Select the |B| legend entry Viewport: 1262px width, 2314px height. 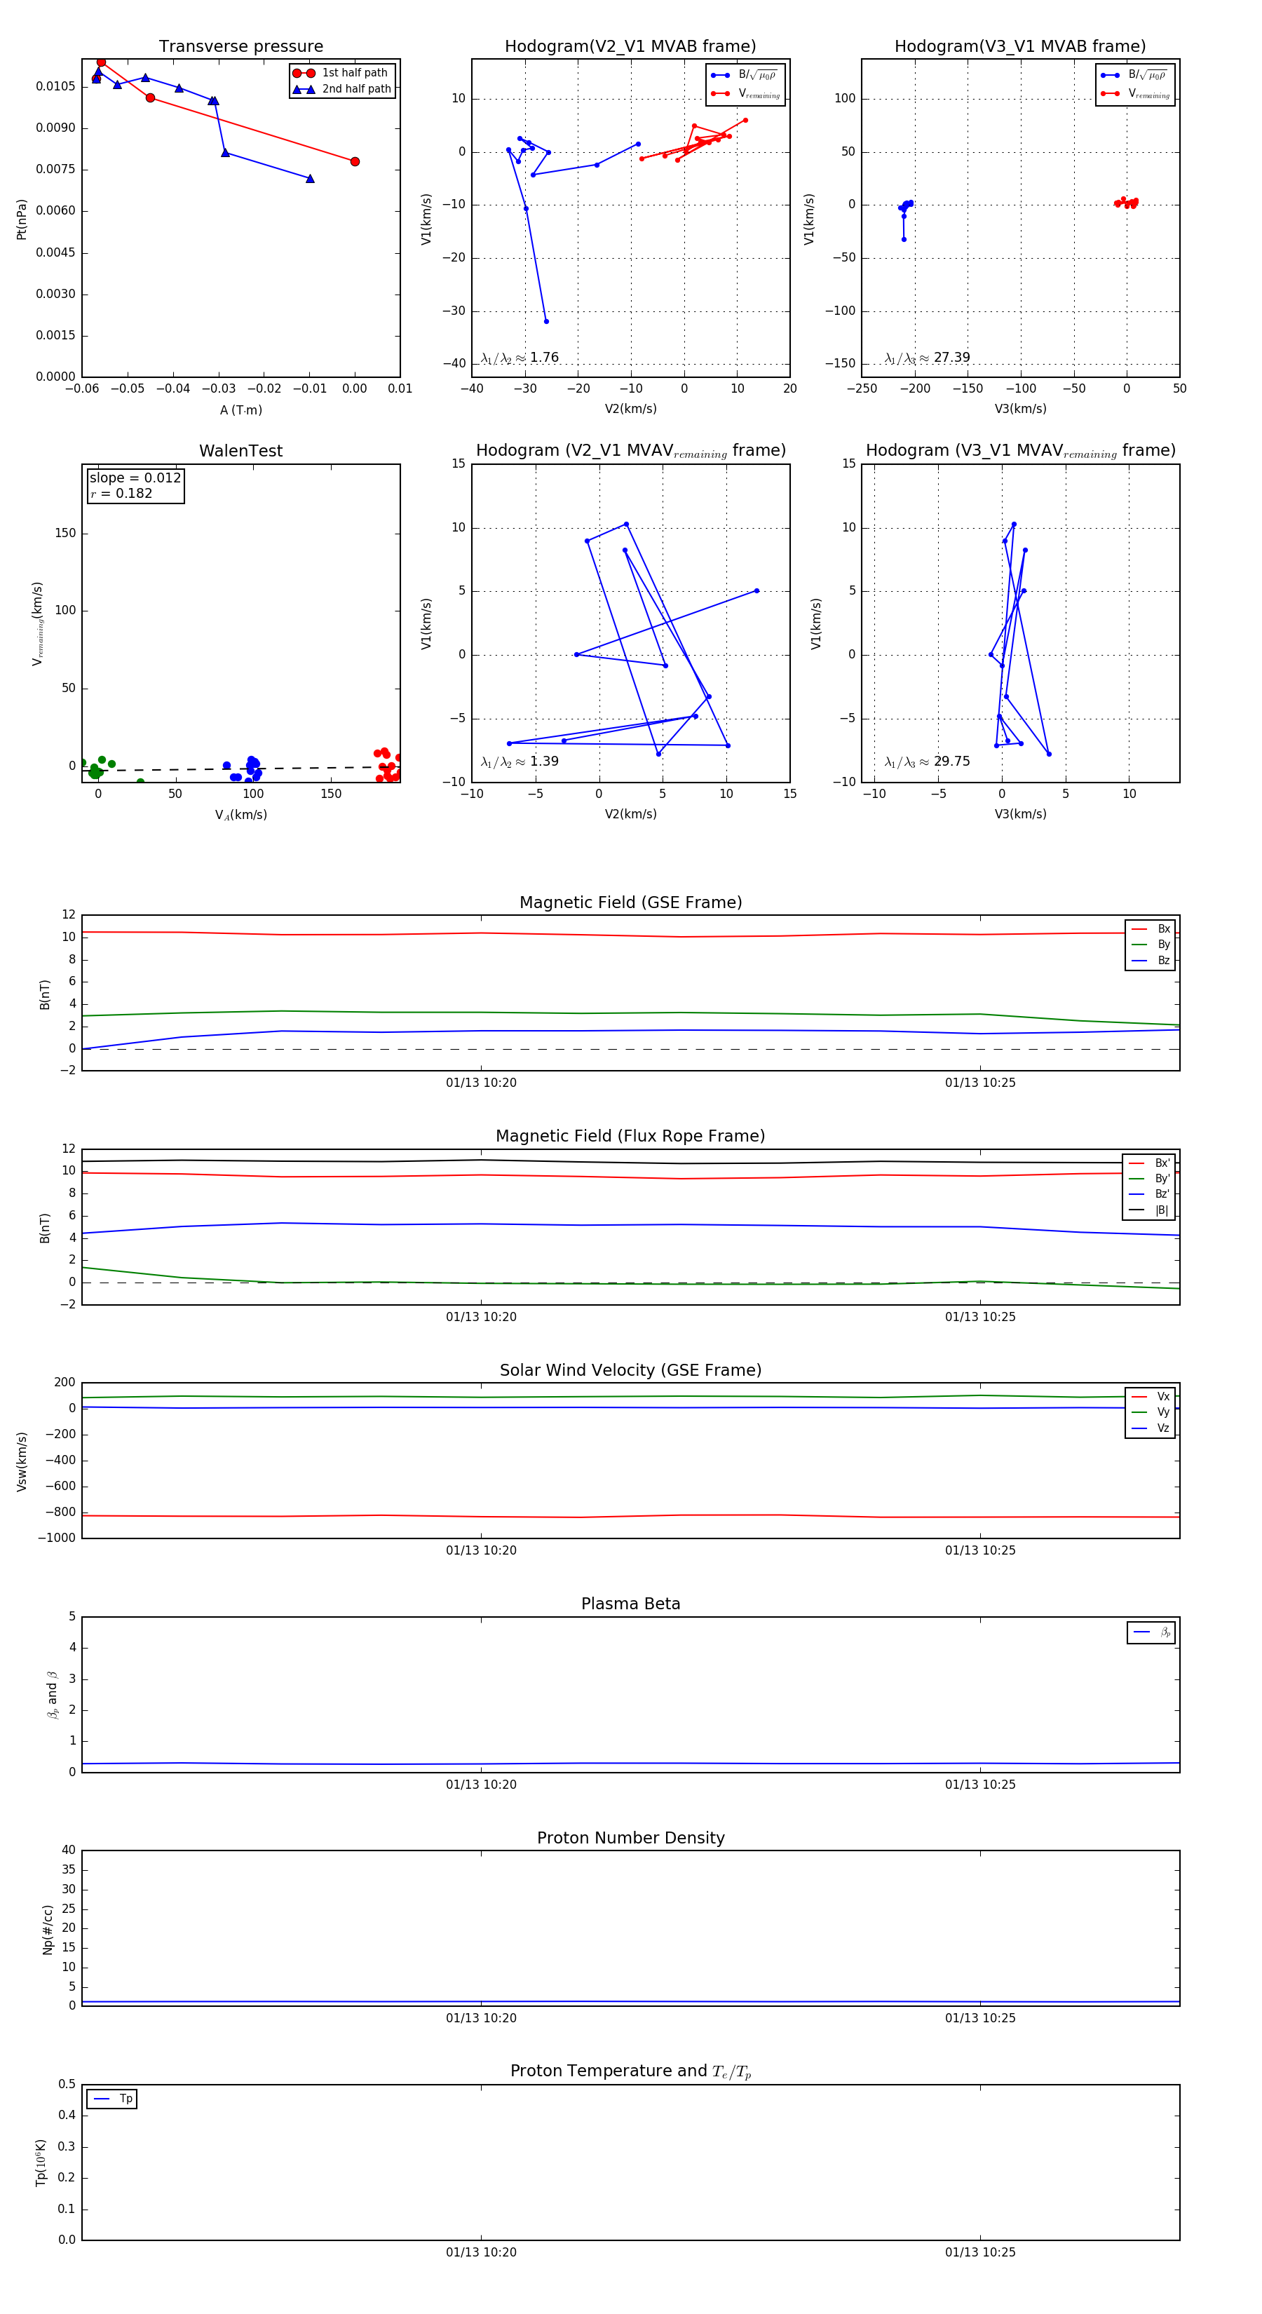click(1149, 1211)
